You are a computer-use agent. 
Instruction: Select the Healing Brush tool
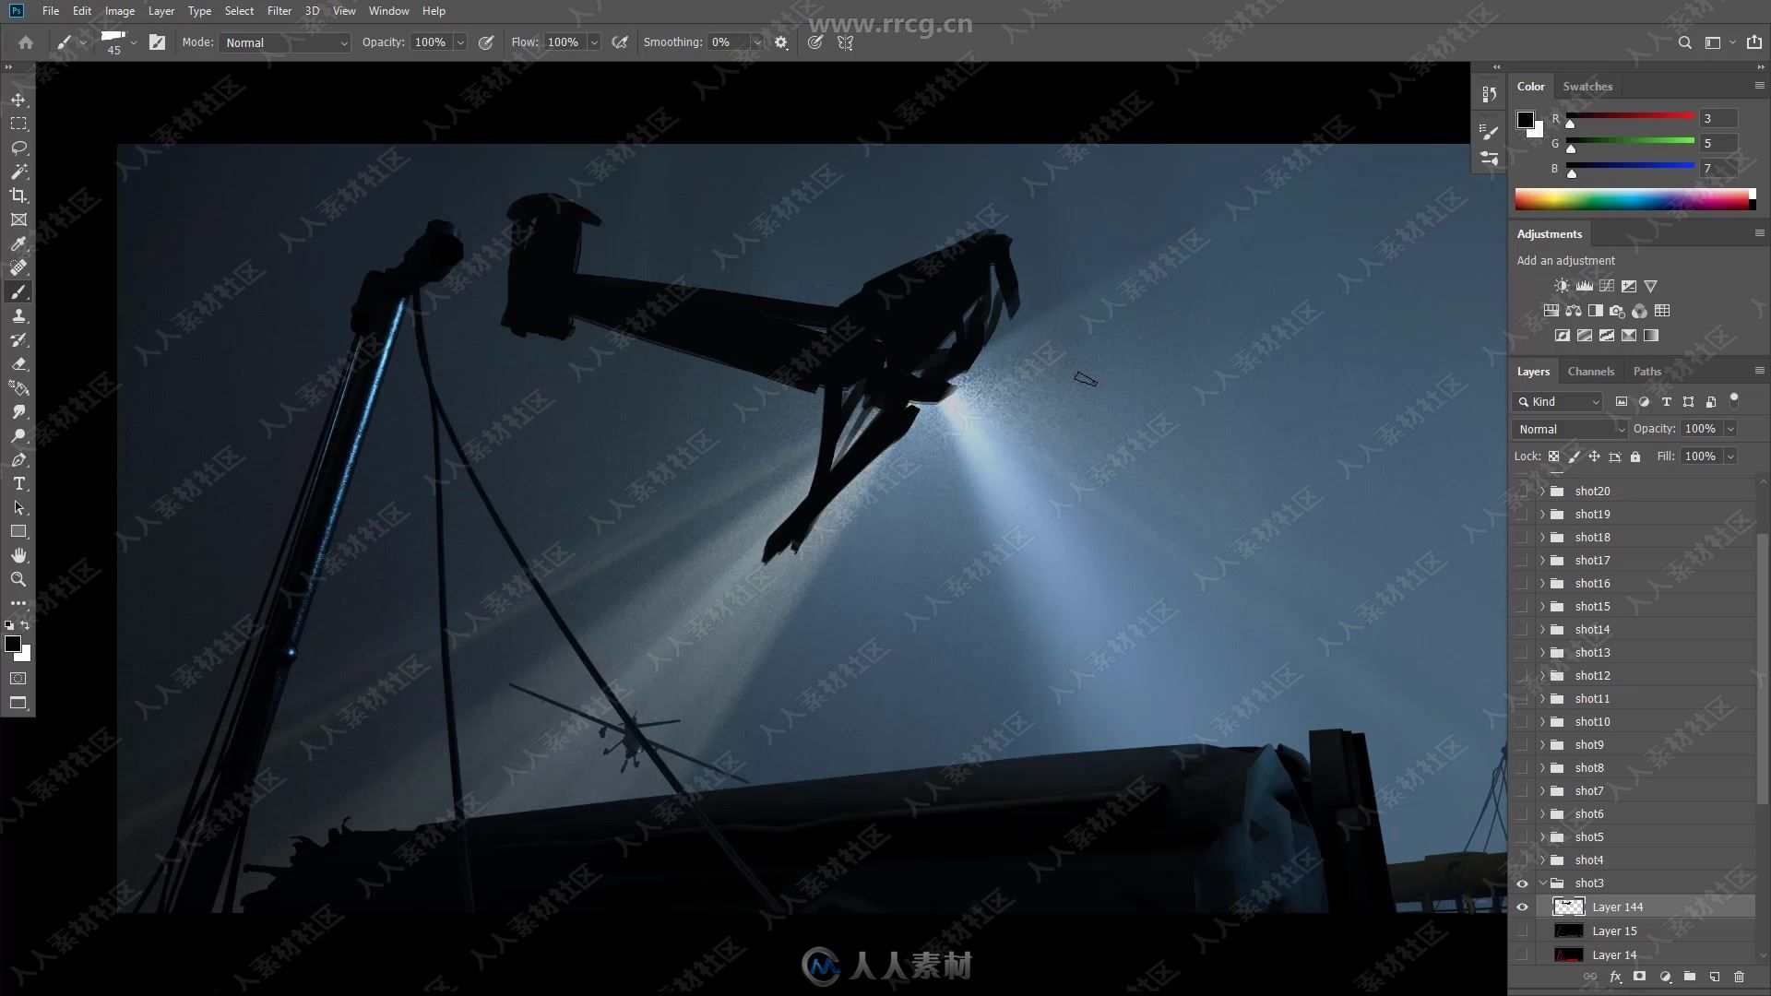point(18,267)
